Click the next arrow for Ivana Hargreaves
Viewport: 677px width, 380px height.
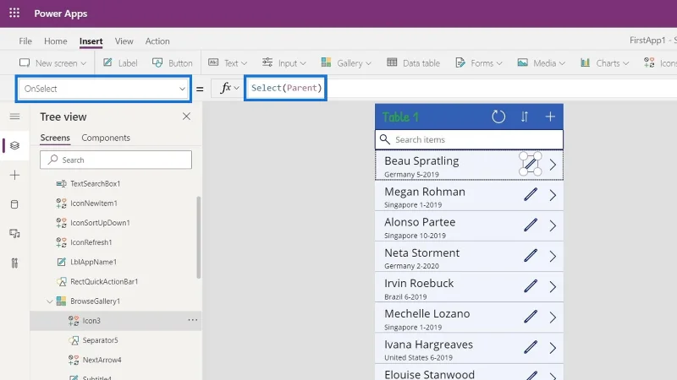click(553, 348)
